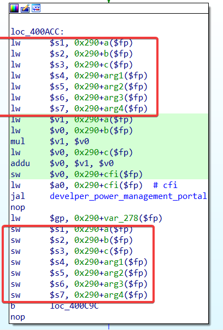
Task: Select line lw $v1, 0x290+a($fp)
Action: [x=72, y=120]
